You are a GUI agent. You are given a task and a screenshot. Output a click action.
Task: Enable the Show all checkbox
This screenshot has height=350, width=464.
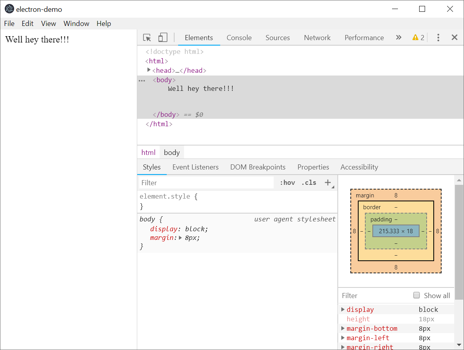[416, 295]
